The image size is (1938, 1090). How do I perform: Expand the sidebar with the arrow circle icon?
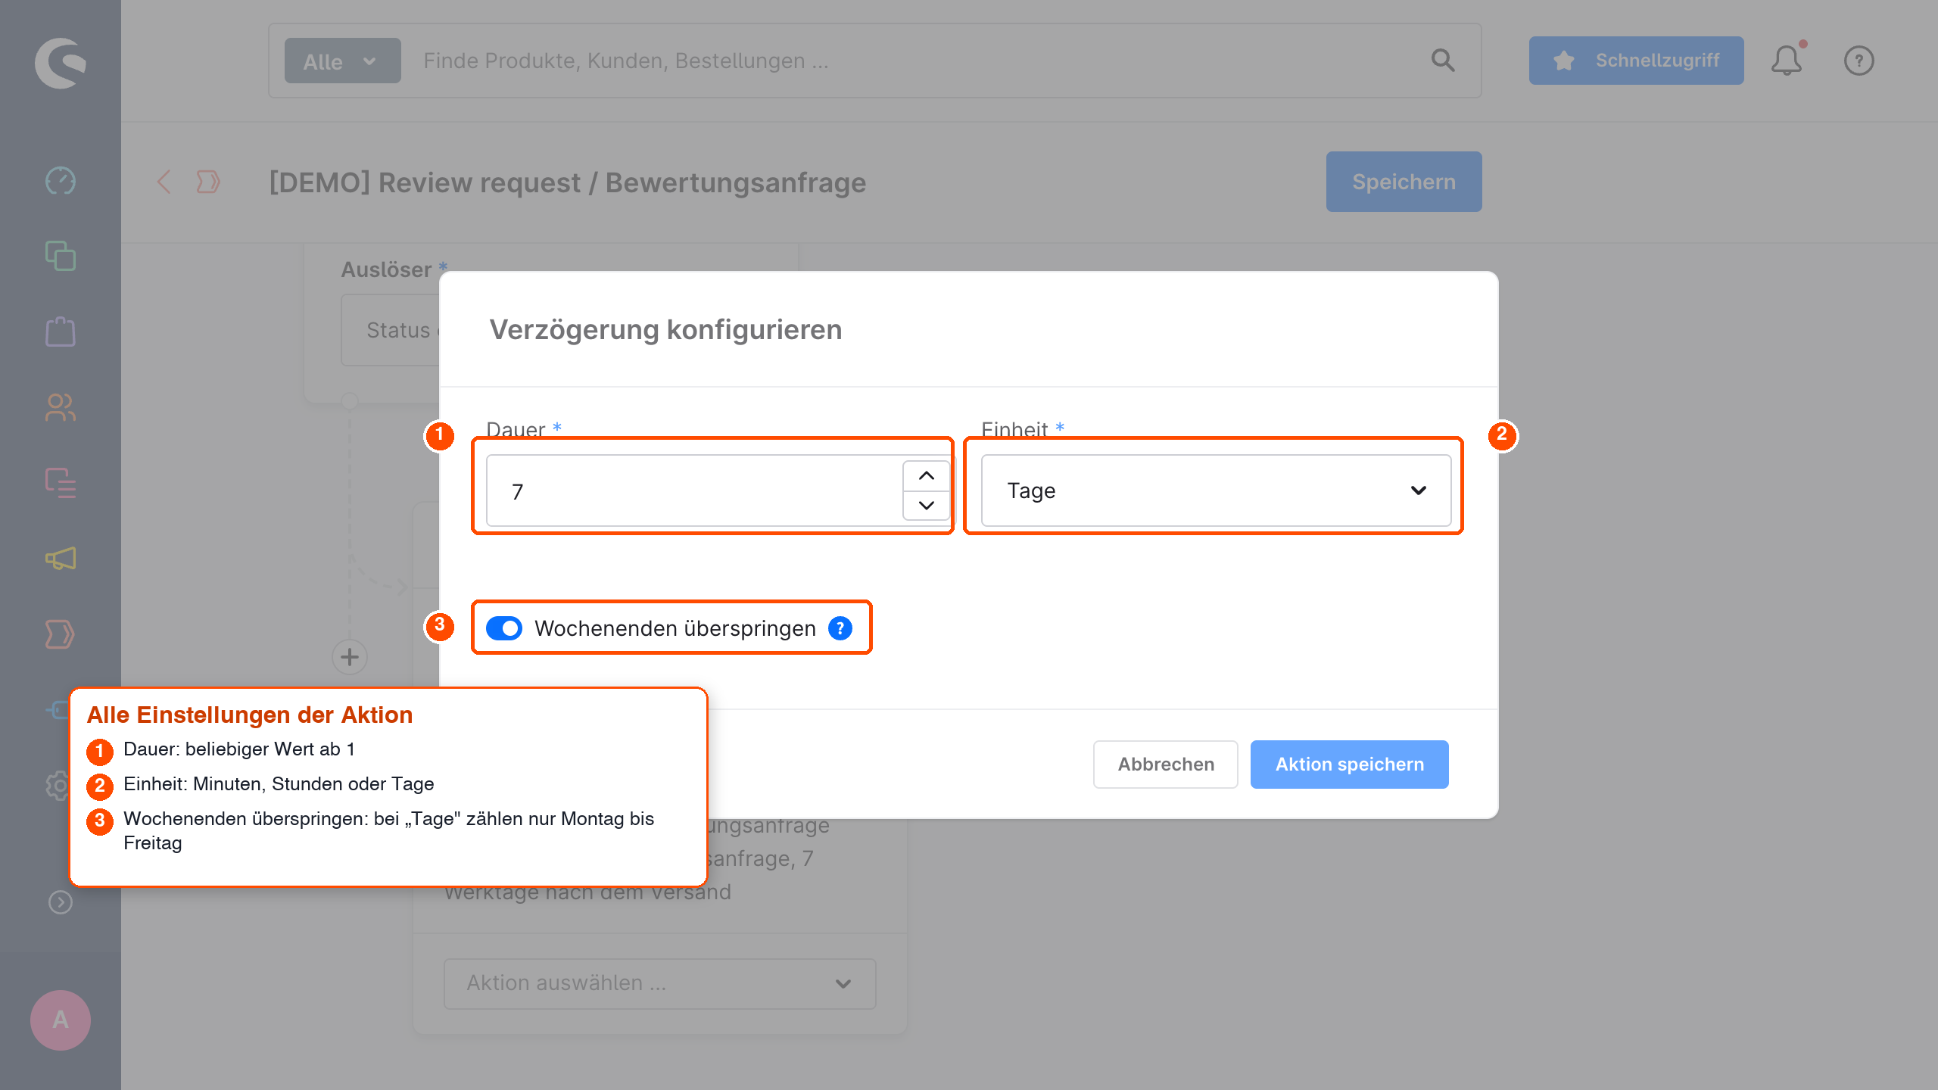61,902
